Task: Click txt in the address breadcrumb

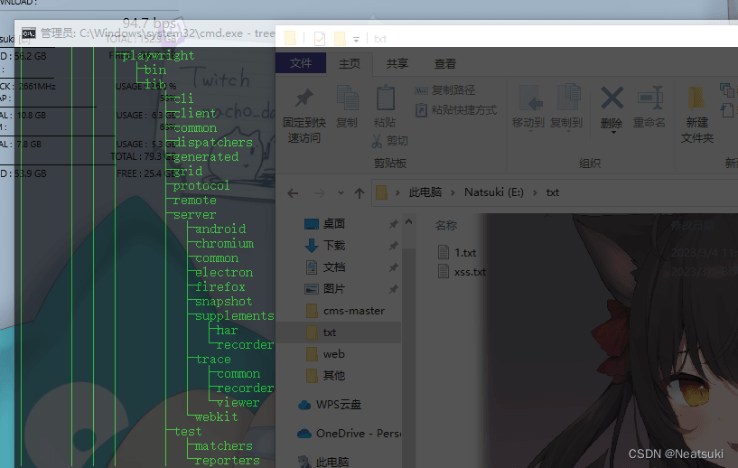Action: coord(553,192)
